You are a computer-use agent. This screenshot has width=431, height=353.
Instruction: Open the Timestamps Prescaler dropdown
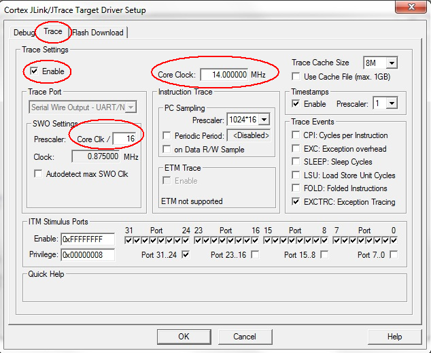(391, 104)
